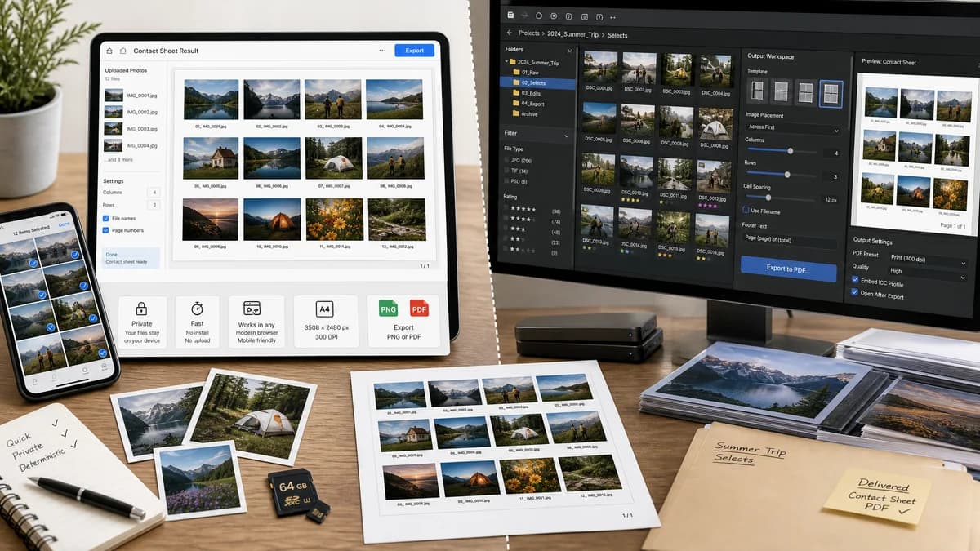Click the Export button on the tablet

coord(414,51)
